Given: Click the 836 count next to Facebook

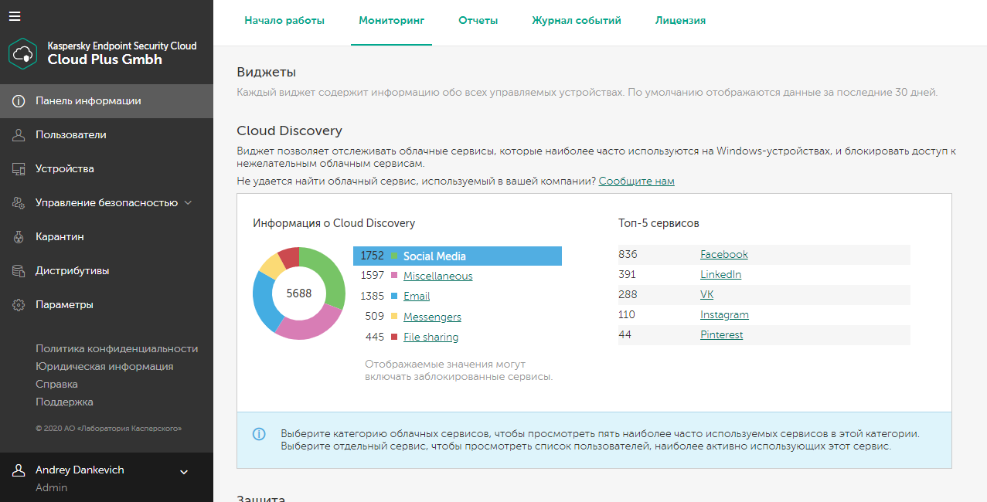Looking at the screenshot, I should [x=628, y=255].
